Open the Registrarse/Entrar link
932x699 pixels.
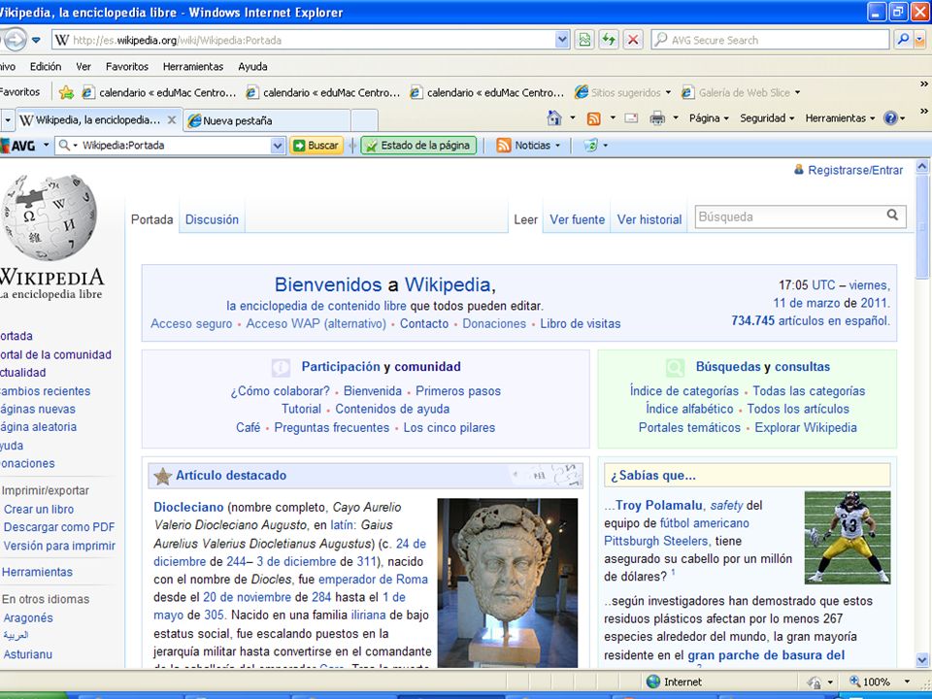pos(855,170)
